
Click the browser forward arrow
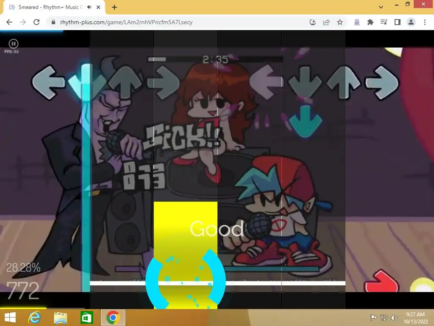tap(23, 22)
